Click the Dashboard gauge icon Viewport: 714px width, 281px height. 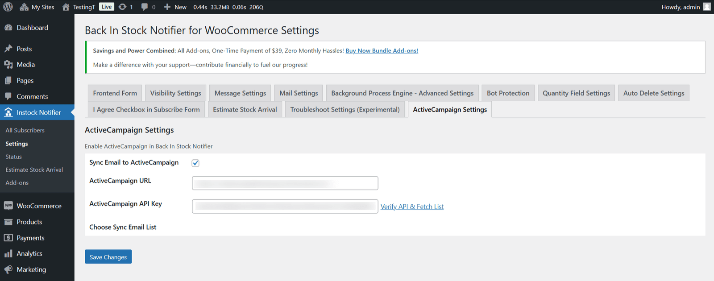[x=8, y=28]
